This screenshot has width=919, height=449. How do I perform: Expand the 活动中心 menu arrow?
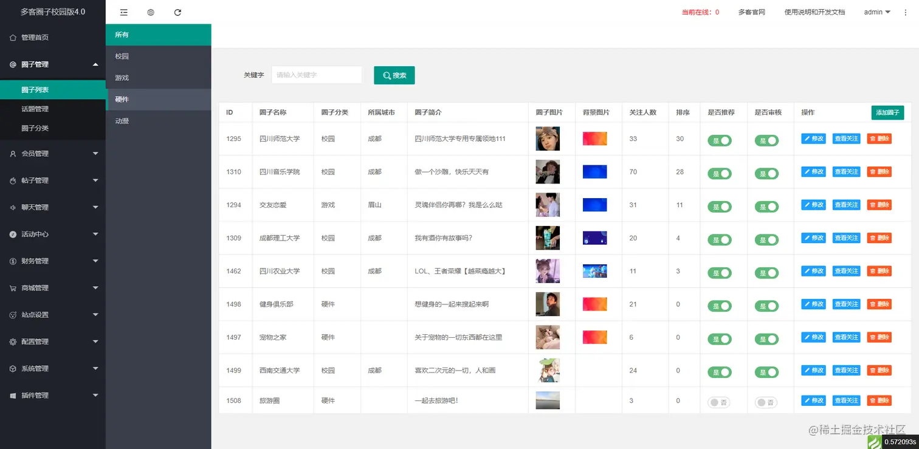pyautogui.click(x=95, y=235)
